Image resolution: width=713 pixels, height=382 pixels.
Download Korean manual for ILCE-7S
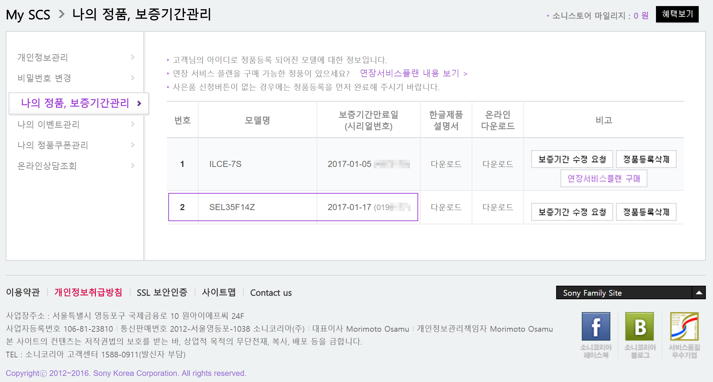(x=446, y=164)
